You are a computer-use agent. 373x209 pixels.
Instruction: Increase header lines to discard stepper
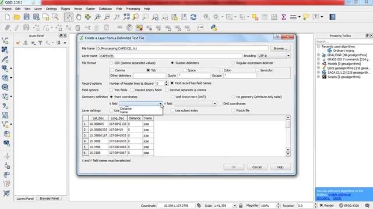point(166,82)
